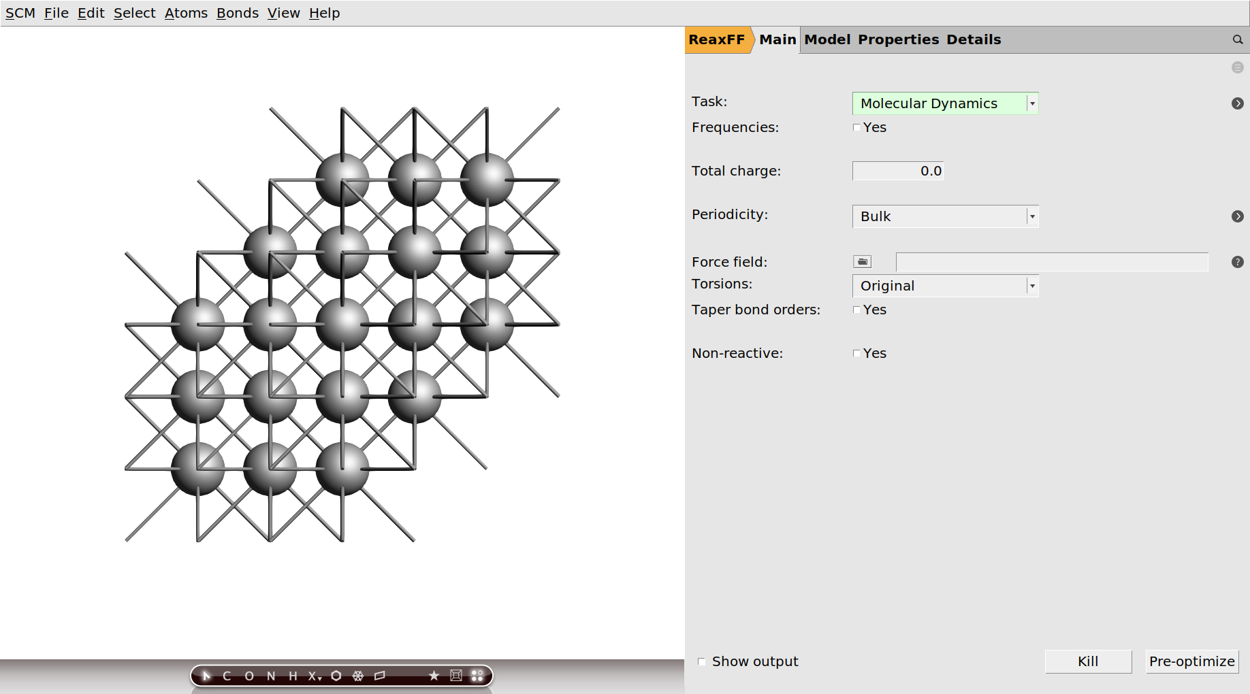The image size is (1250, 694).
Task: Open the Select menu
Action: click(134, 13)
